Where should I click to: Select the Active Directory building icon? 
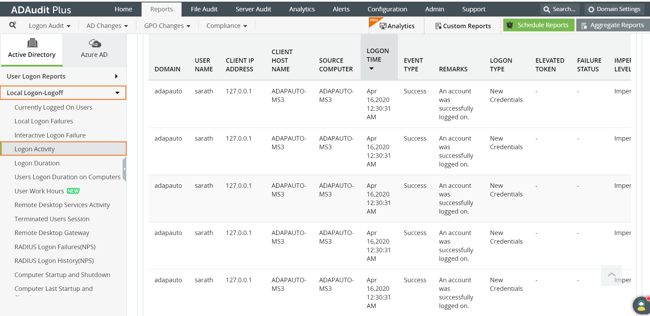coord(32,43)
